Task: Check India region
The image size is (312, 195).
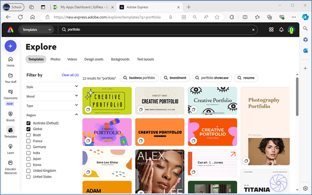Action: pos(28,153)
